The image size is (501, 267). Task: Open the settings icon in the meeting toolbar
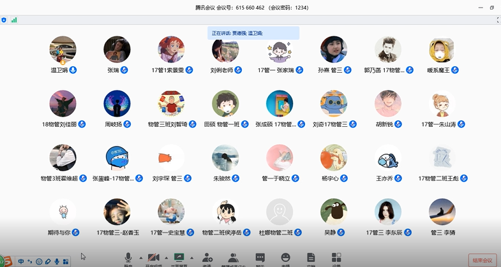[x=336, y=257]
